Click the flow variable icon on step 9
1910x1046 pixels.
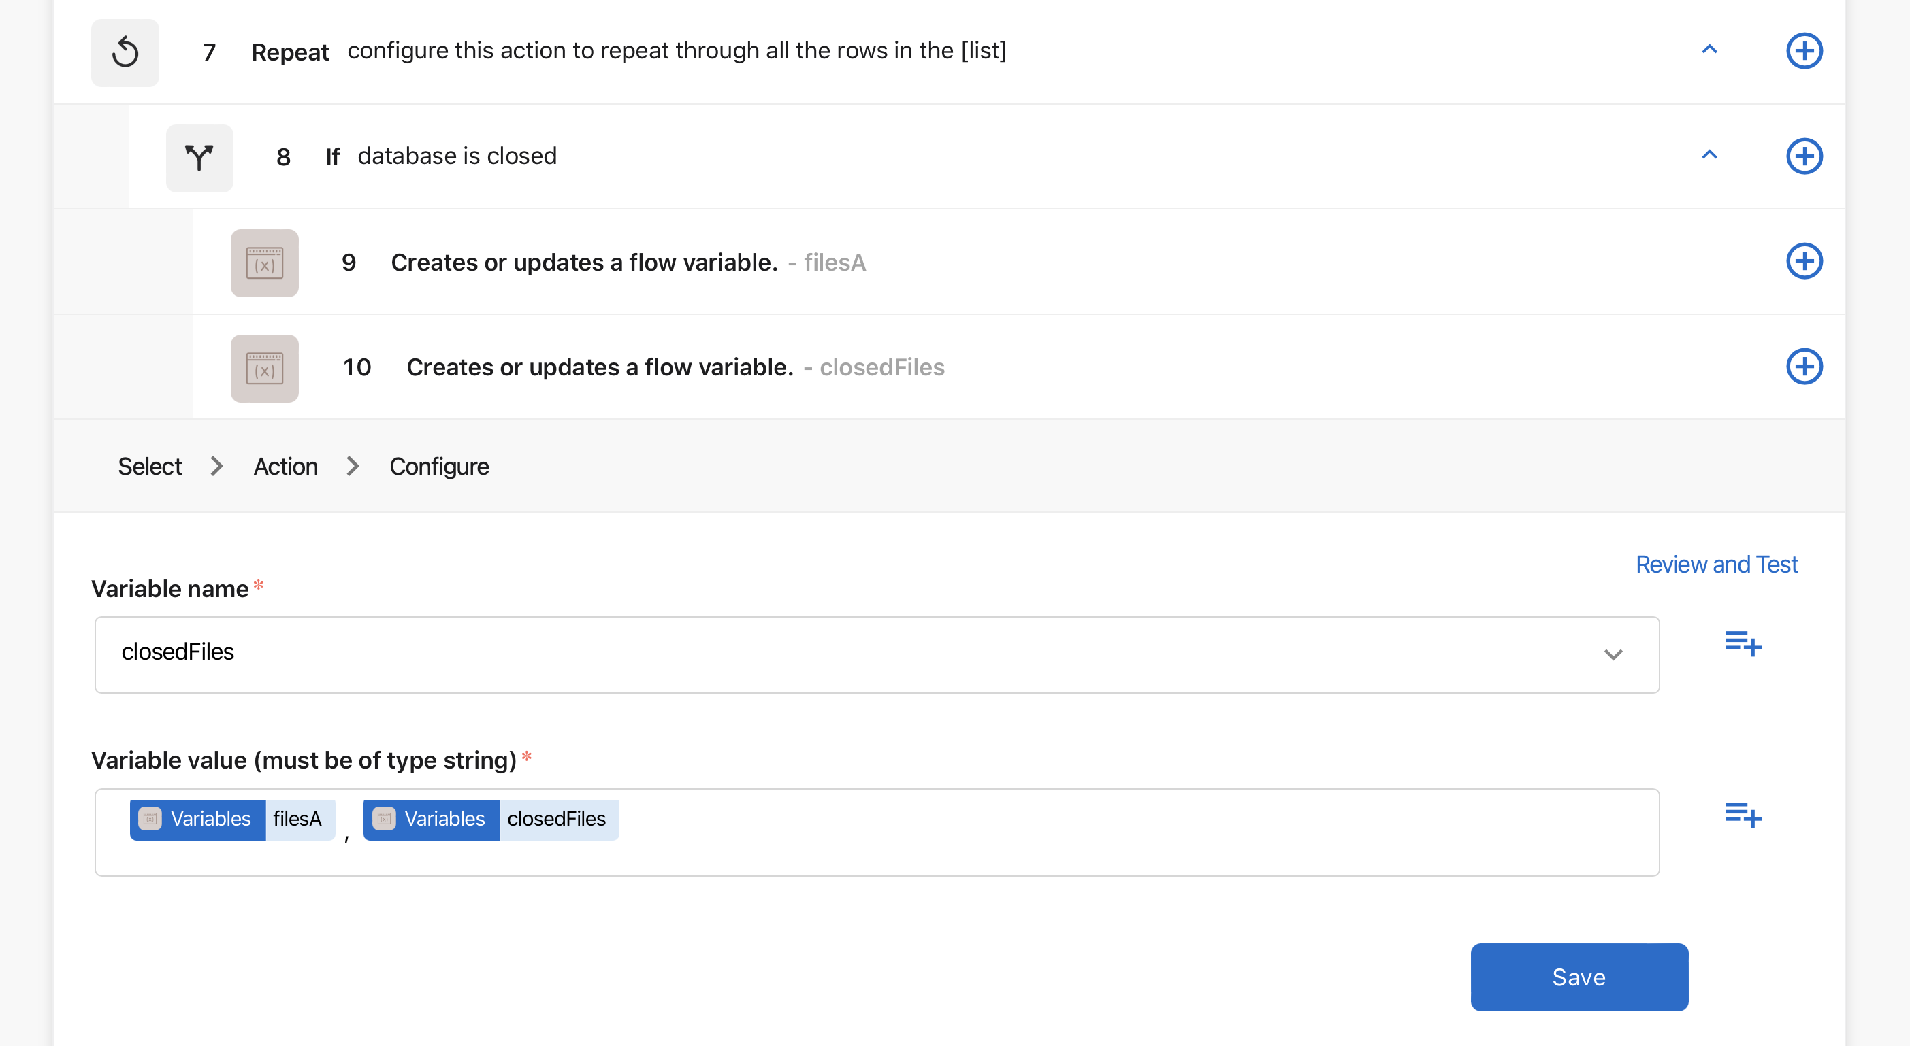coord(264,263)
